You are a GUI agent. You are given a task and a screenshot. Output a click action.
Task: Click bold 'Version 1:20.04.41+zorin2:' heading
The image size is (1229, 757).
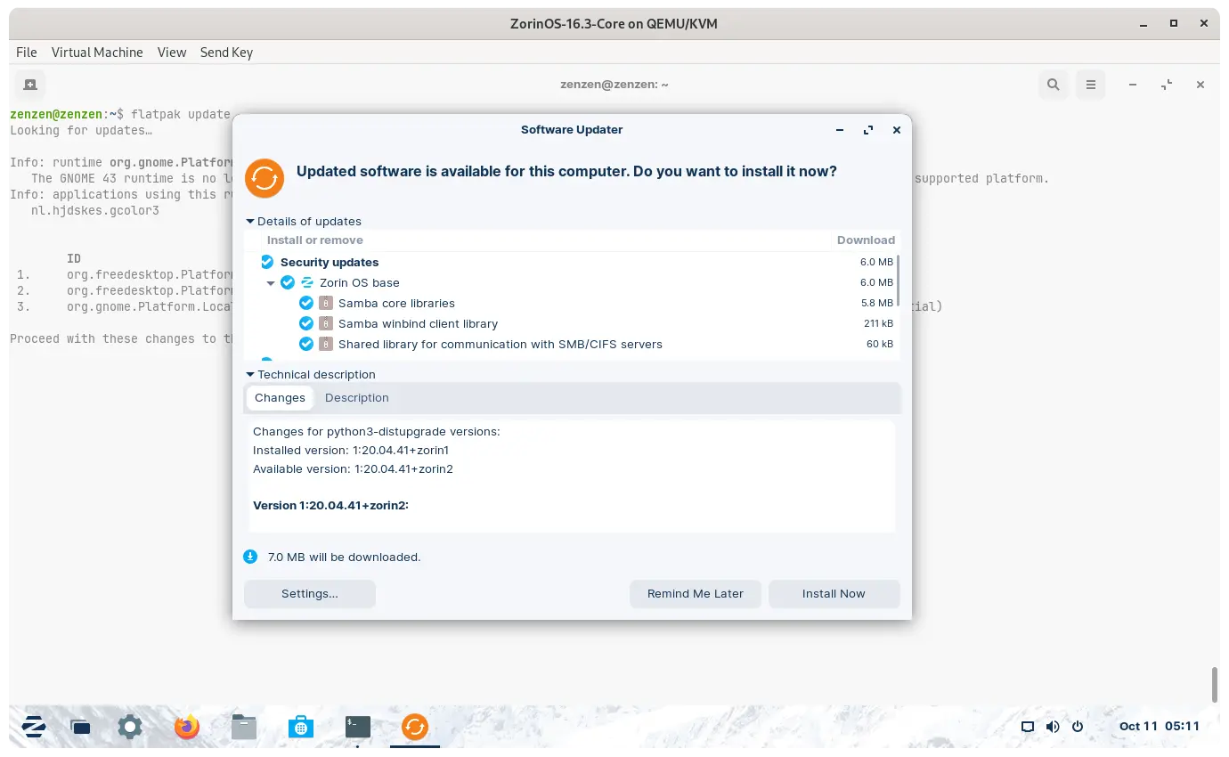[330, 505]
